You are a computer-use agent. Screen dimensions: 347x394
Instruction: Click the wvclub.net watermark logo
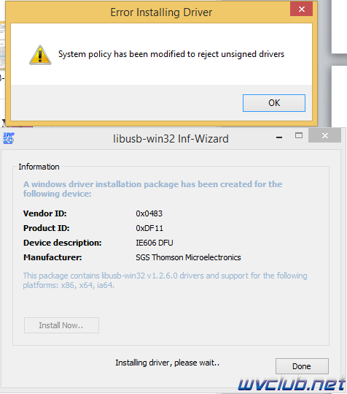[292, 384]
